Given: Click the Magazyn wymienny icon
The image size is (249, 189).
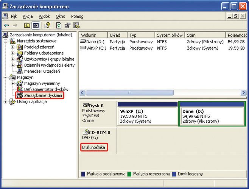Looking at the screenshot, I should (20, 83).
